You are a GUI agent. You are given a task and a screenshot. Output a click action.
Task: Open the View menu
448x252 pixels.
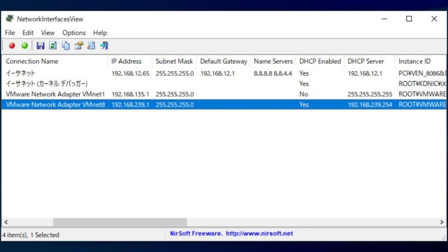[48, 33]
